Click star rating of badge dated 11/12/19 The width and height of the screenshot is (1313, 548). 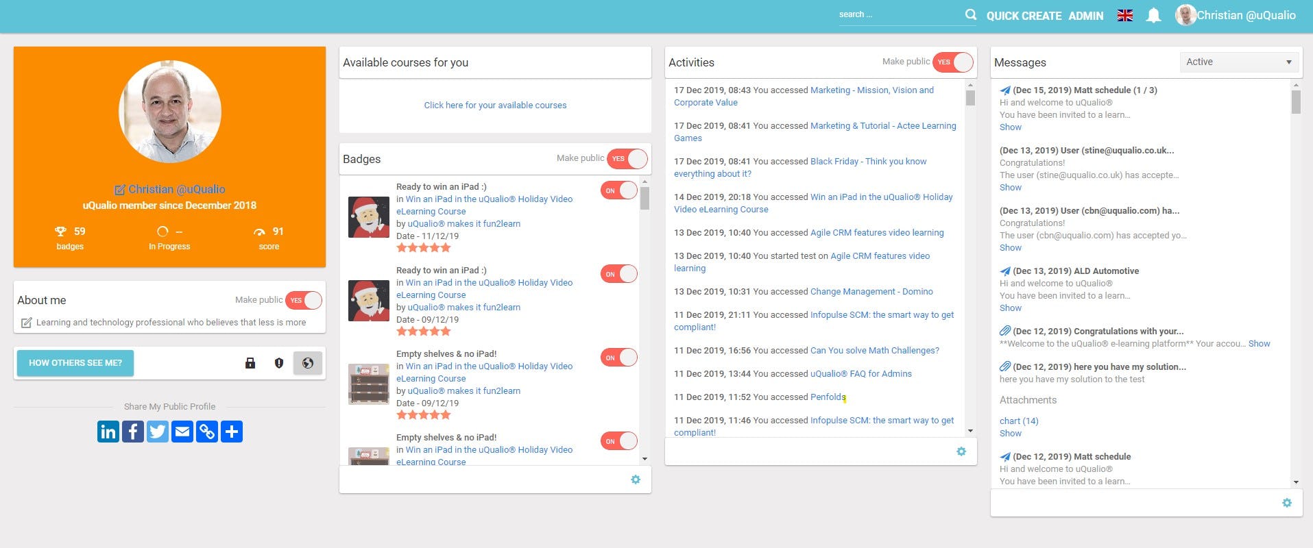click(x=424, y=248)
